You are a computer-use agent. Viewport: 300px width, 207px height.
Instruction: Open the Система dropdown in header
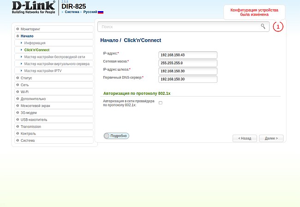(72, 12)
